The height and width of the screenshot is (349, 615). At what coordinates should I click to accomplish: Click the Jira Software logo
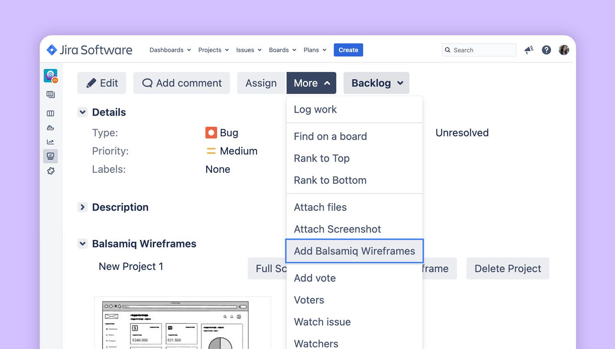tap(89, 50)
